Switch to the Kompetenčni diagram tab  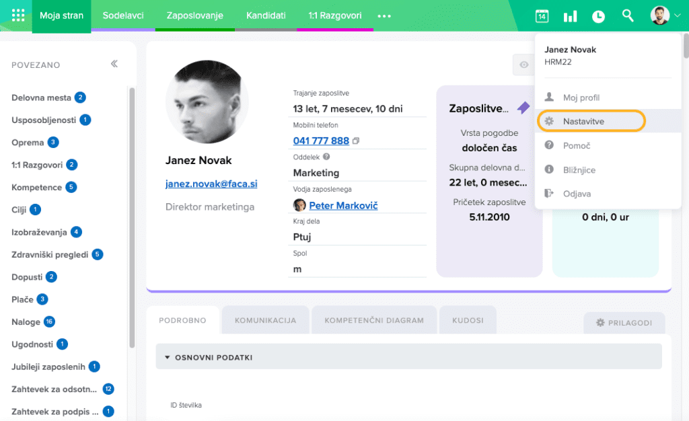pos(374,320)
